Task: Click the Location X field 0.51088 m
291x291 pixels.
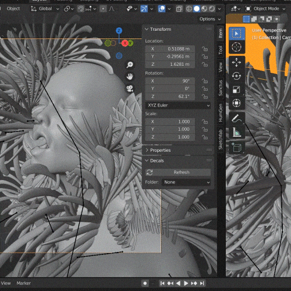Action: point(170,49)
